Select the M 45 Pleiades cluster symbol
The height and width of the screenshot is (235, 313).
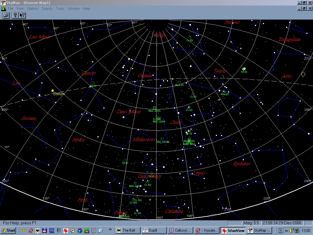pyautogui.click(x=244, y=69)
